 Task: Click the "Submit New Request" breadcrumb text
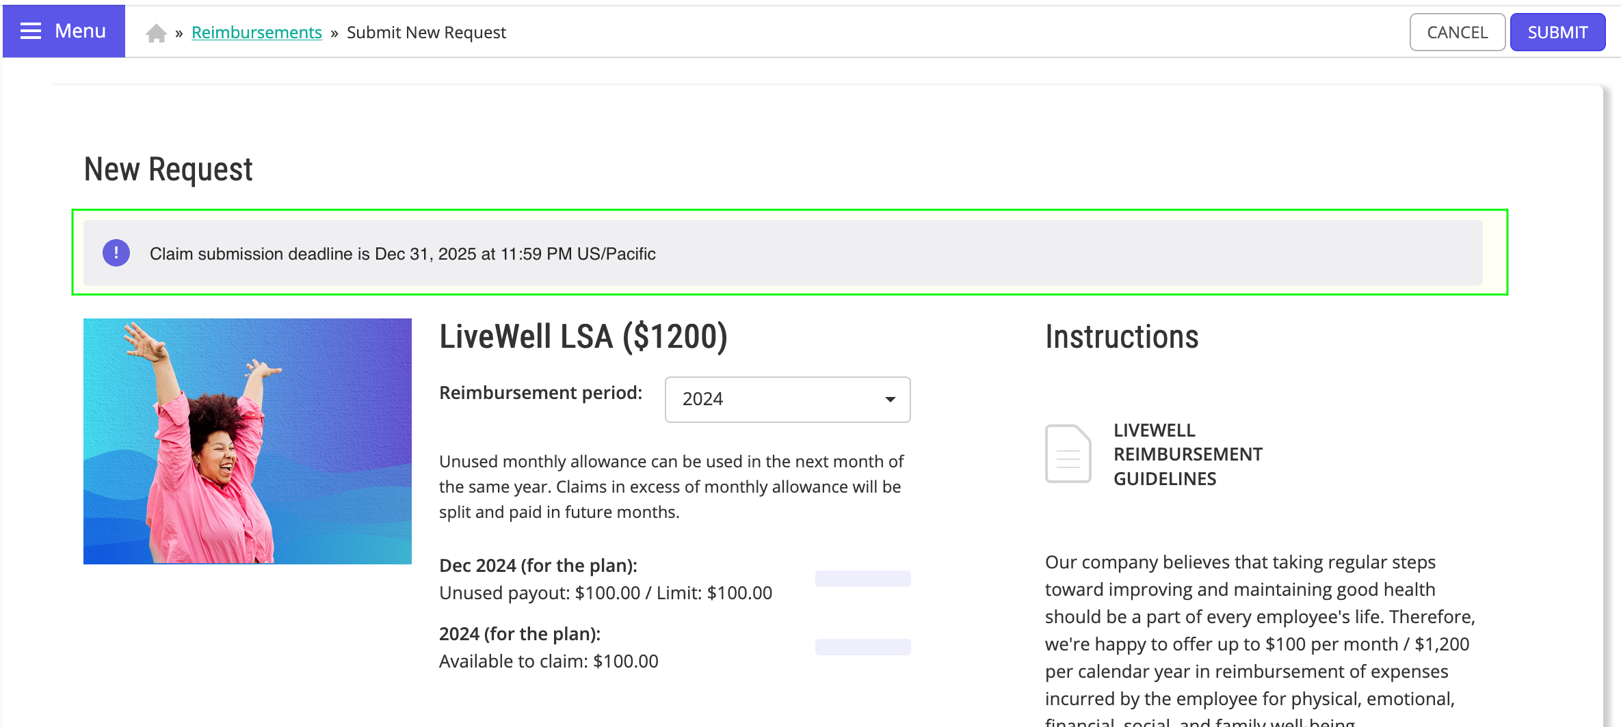[426, 33]
